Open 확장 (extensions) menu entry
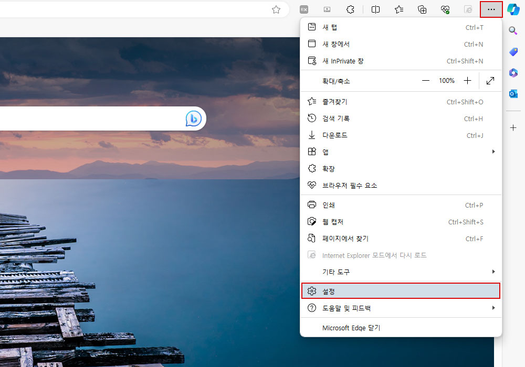525x367 pixels. tap(401, 168)
